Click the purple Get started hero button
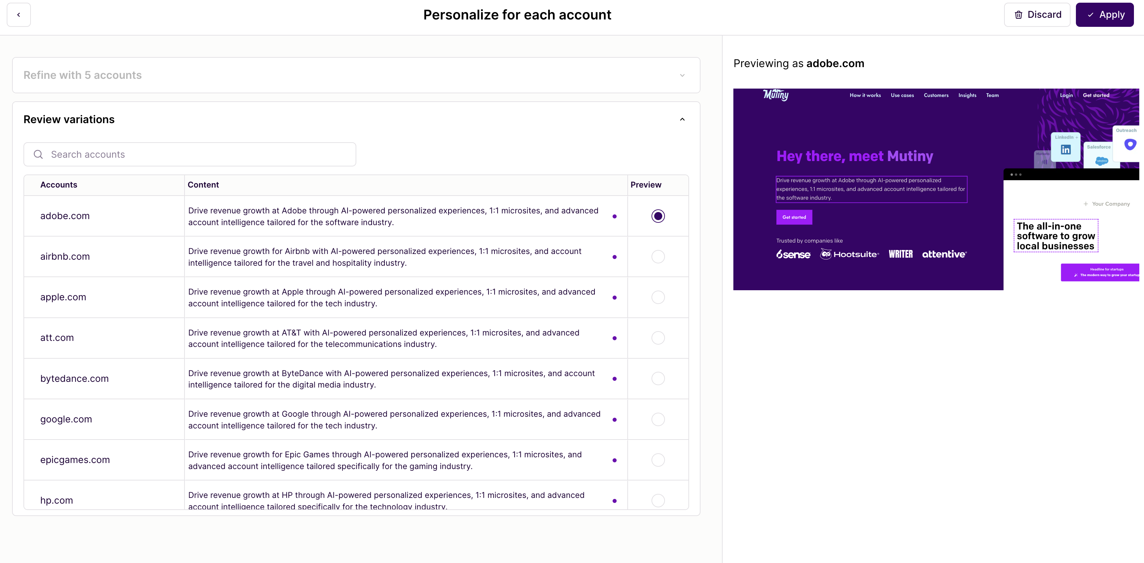1144x563 pixels. tap(794, 217)
